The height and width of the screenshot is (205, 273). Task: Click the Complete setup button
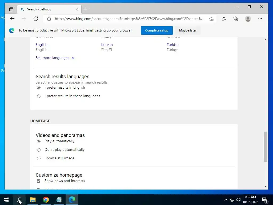click(x=157, y=30)
